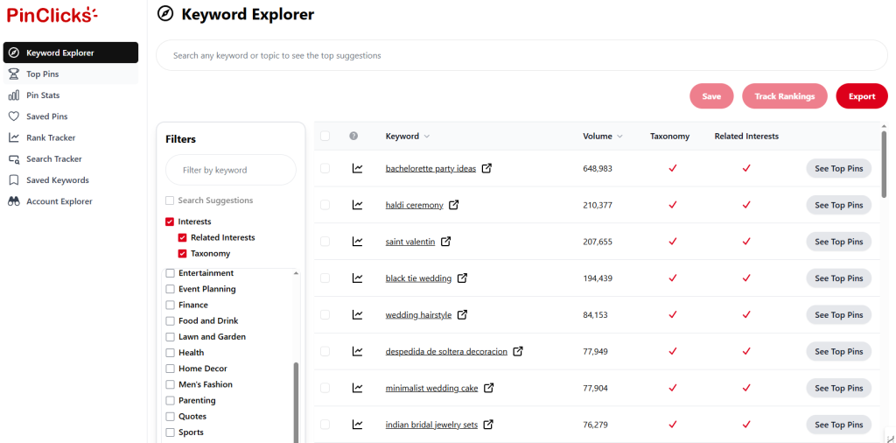
Task: Uncheck the Interests filter checkbox
Action: pyautogui.click(x=170, y=221)
